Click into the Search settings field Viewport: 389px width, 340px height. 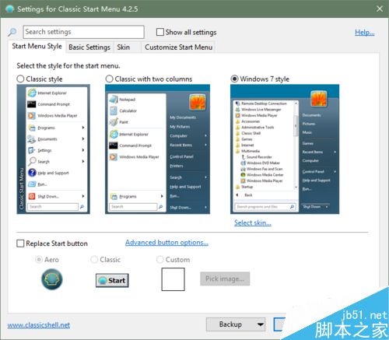pyautogui.click(x=83, y=32)
